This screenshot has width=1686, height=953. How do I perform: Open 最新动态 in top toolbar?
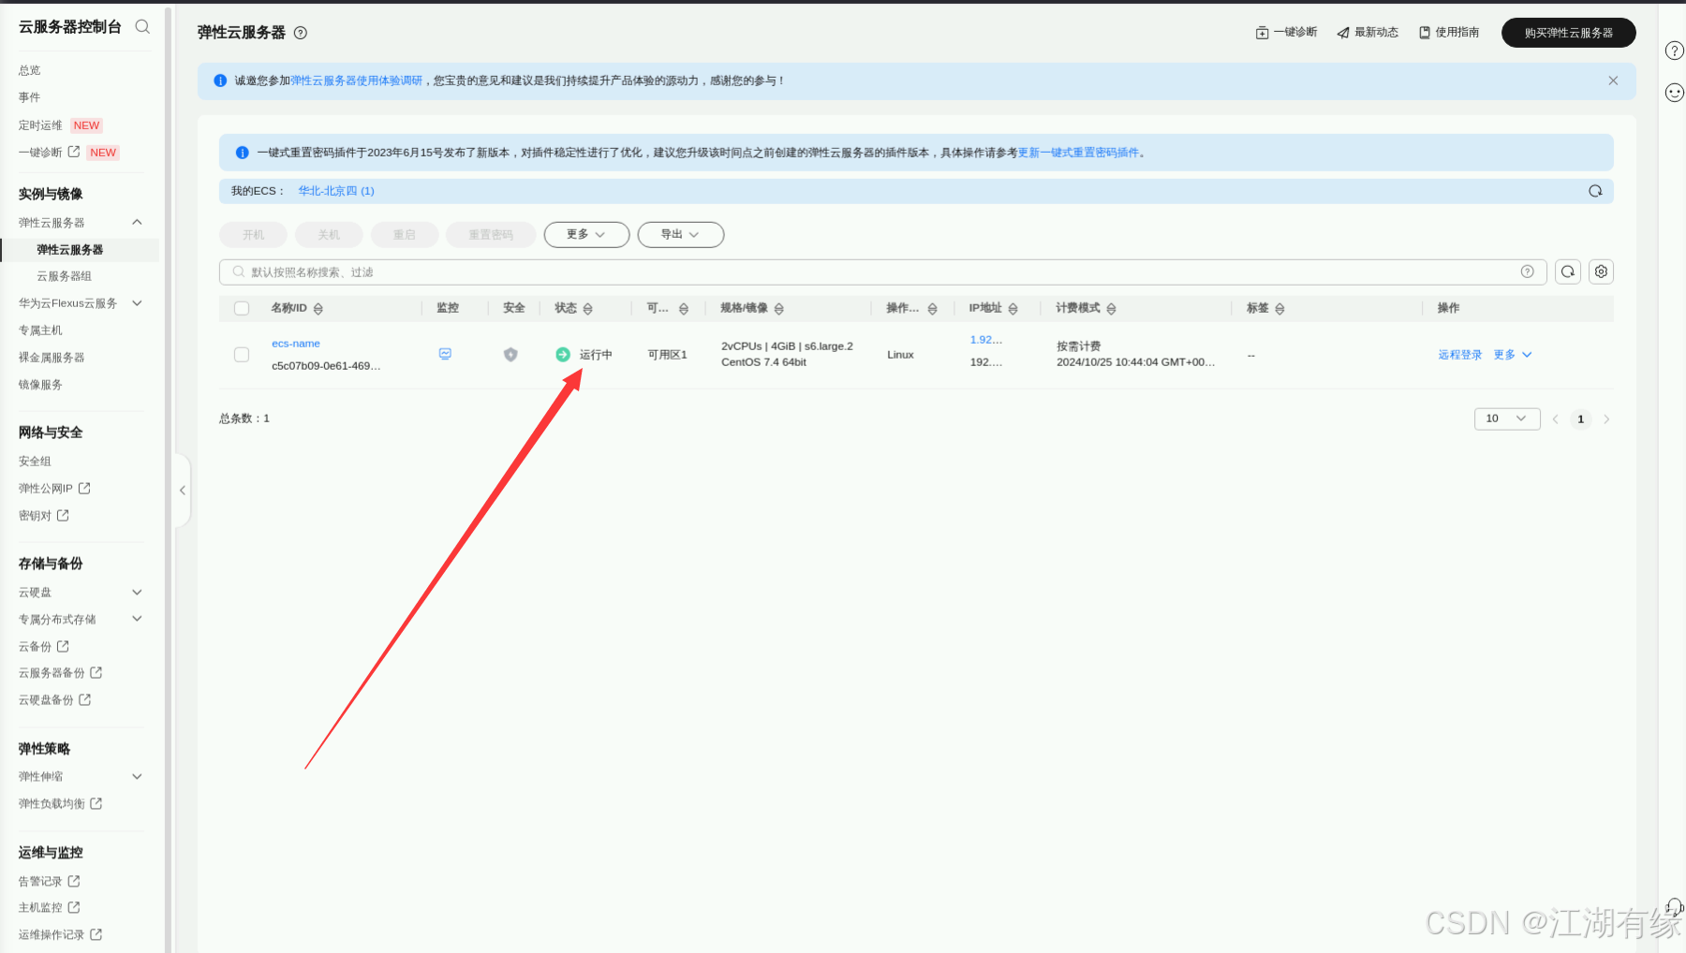pyautogui.click(x=1368, y=33)
